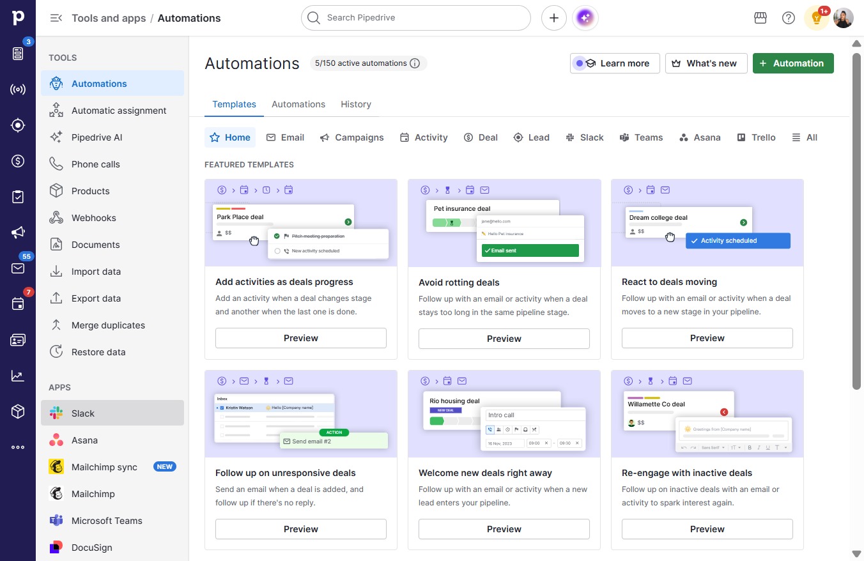Viewport: 864px width, 561px height.
Task: Open Automatic assignment tool
Action: click(112, 111)
